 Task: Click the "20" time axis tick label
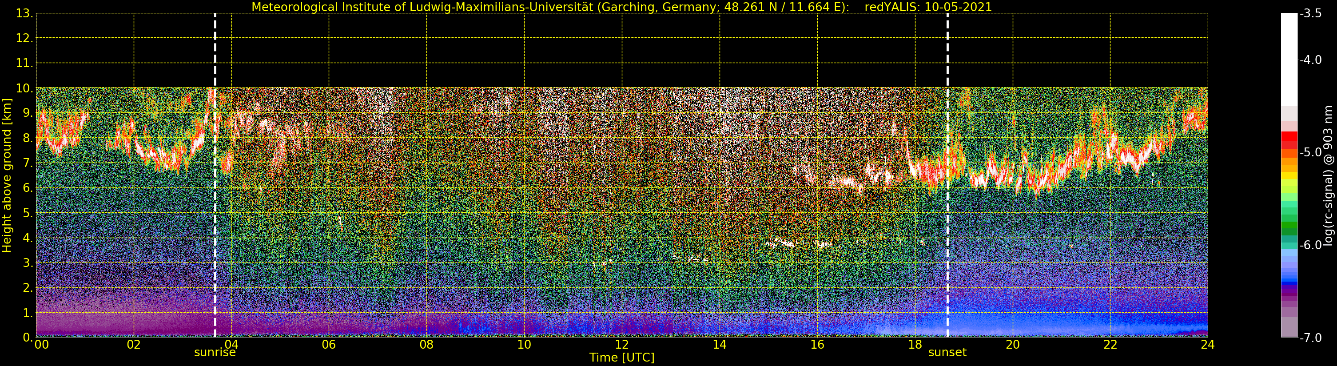point(1013,345)
